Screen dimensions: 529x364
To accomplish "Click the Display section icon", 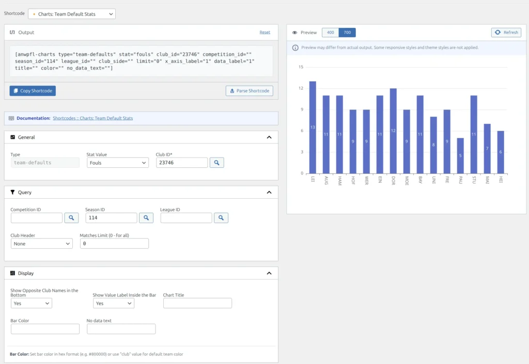I will [12, 273].
